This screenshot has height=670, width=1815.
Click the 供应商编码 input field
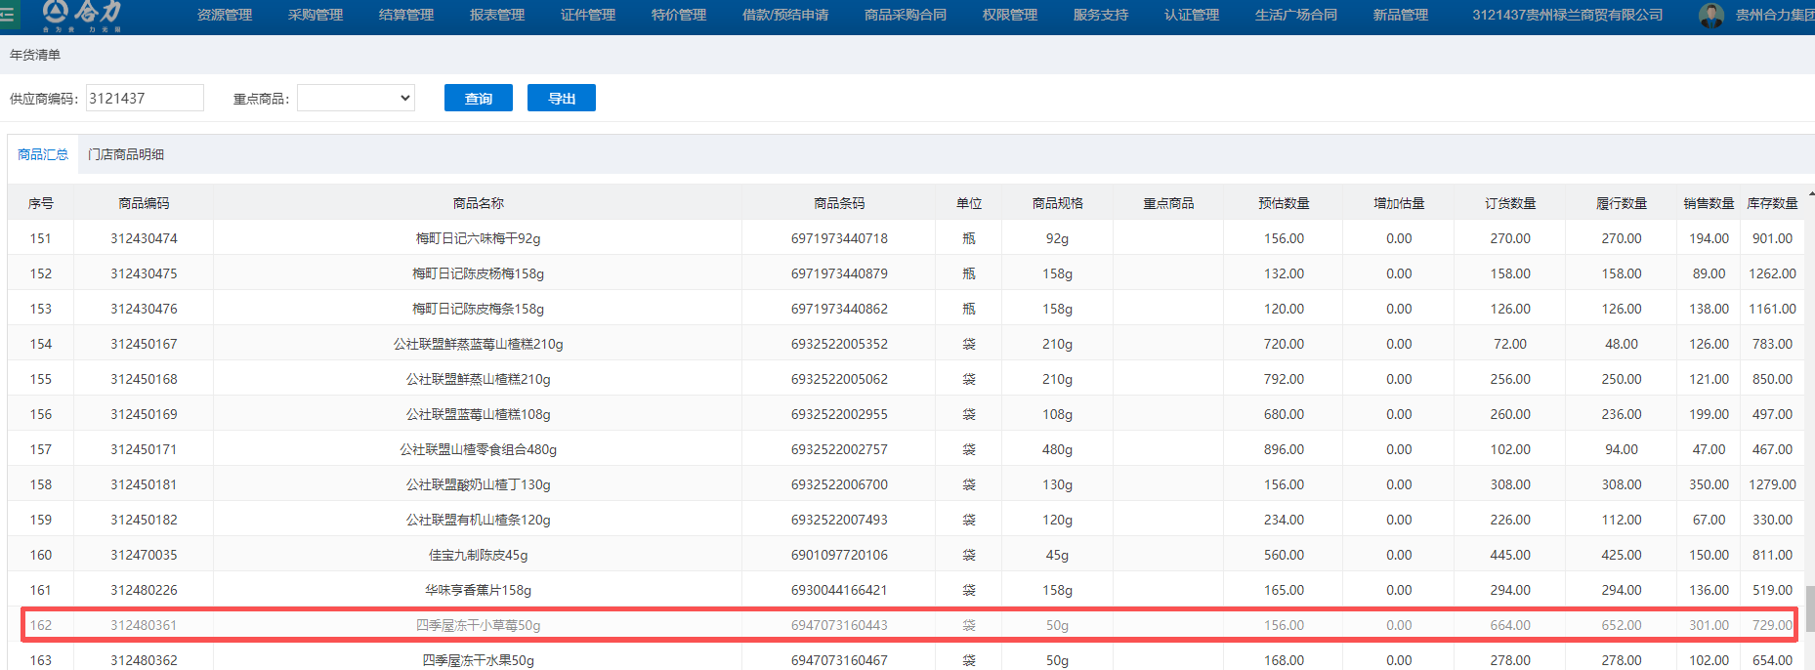pos(145,98)
